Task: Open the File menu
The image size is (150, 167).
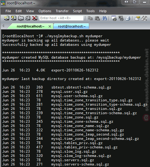Action: click(x=8, y=11)
